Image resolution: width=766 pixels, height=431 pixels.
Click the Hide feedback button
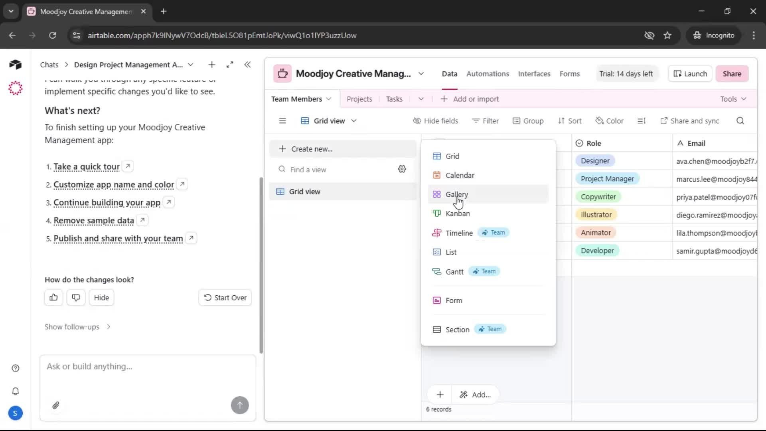101,297
